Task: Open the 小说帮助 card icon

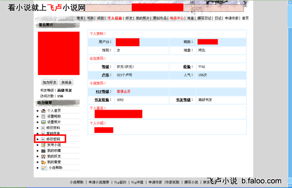Action: pyautogui.click(x=44, y=168)
